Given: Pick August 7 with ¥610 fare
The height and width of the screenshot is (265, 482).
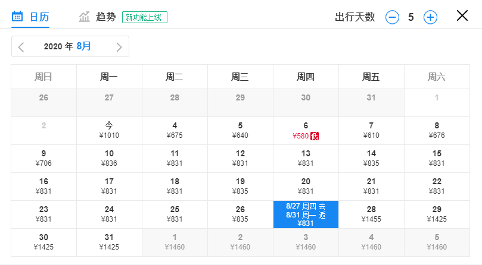Looking at the screenshot, I should tap(371, 130).
